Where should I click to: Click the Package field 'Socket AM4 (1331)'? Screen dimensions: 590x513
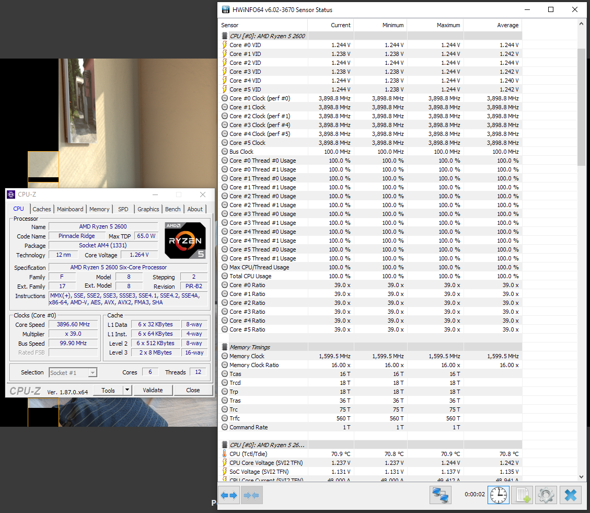103,245
